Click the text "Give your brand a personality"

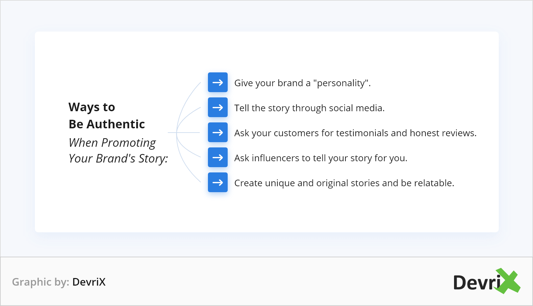pyautogui.click(x=302, y=83)
